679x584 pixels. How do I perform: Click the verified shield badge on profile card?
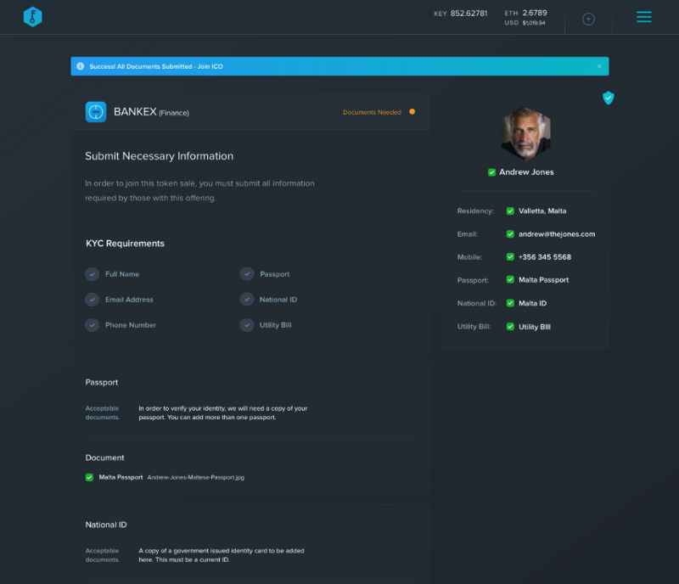point(609,98)
